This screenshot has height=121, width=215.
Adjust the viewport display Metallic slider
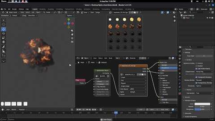(x=202, y=107)
